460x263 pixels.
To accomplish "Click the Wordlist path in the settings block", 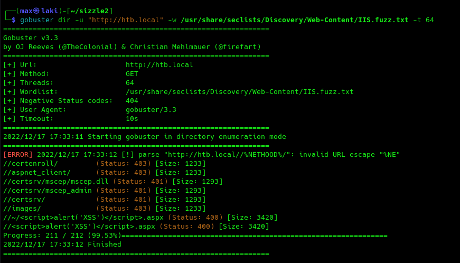I will click(x=240, y=92).
